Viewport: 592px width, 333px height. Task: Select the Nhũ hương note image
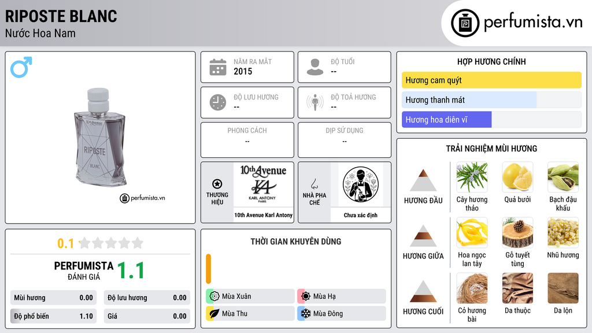click(x=563, y=232)
